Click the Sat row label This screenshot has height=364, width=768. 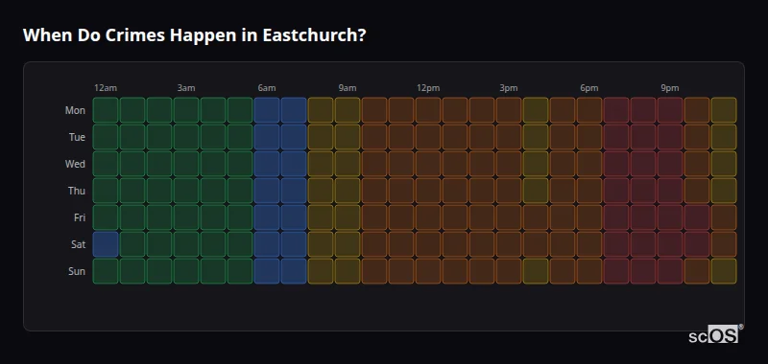point(78,245)
